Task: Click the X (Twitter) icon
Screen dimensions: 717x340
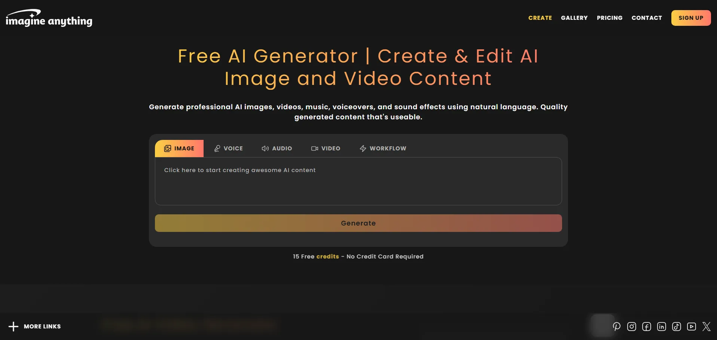Action: (707, 327)
